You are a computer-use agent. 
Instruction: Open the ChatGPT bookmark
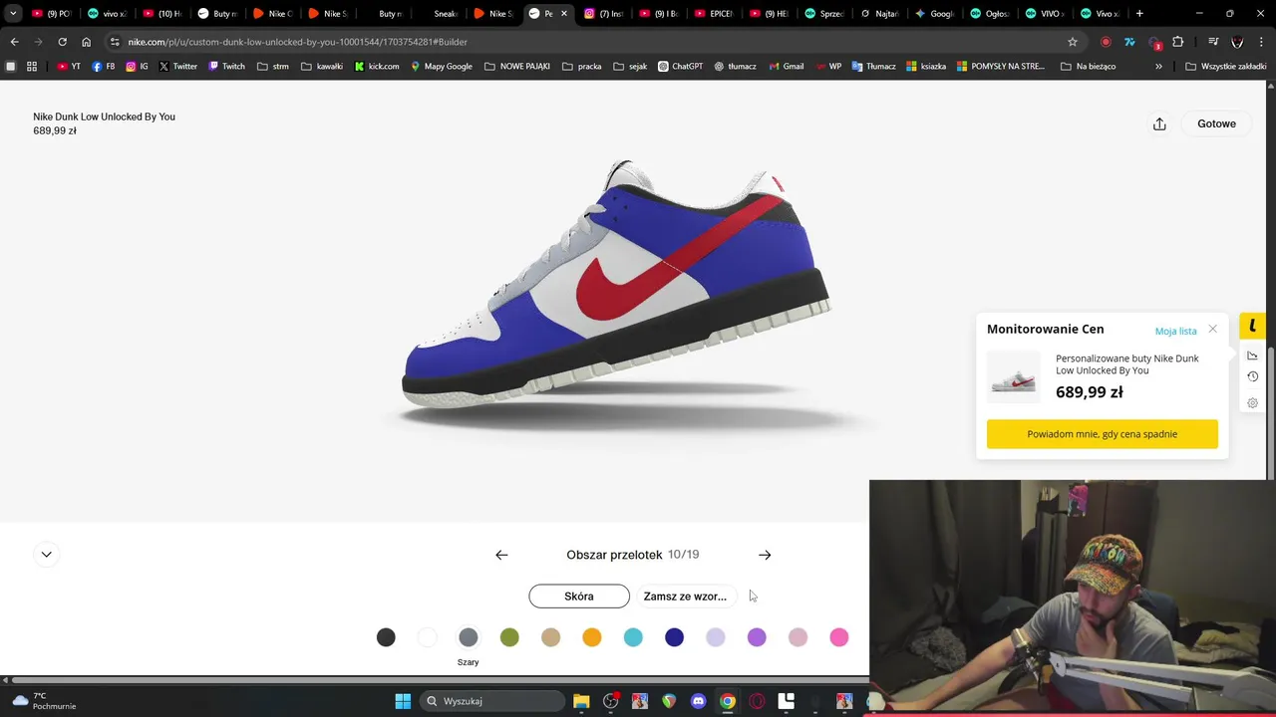coord(680,67)
